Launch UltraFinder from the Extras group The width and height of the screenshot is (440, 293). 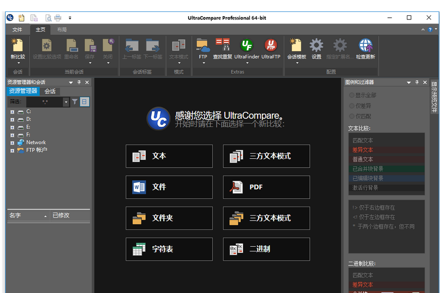tap(246, 45)
